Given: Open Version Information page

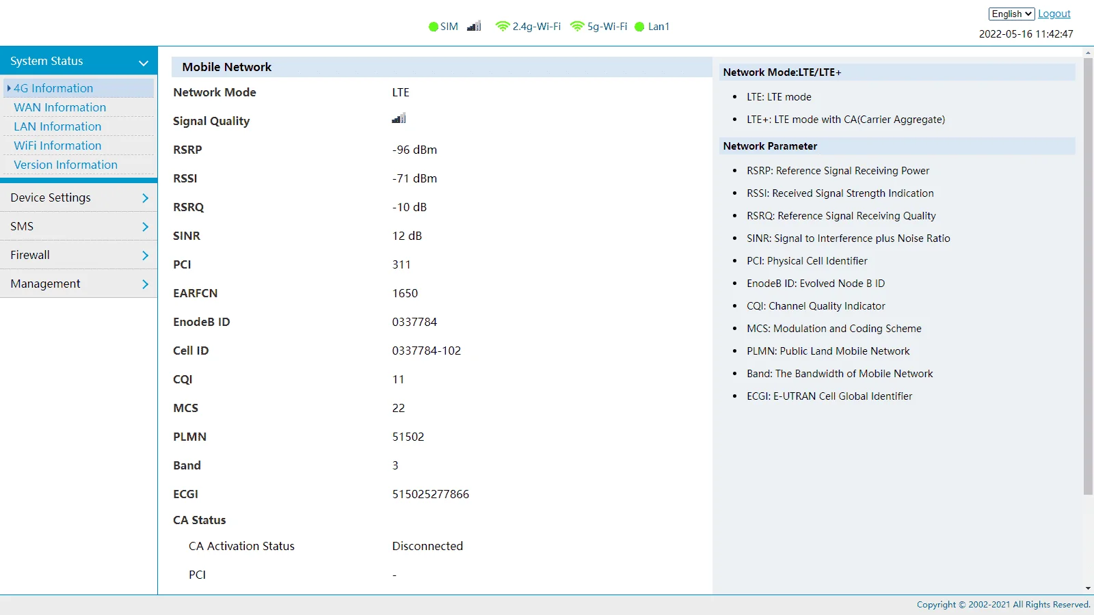Looking at the screenshot, I should tap(66, 165).
